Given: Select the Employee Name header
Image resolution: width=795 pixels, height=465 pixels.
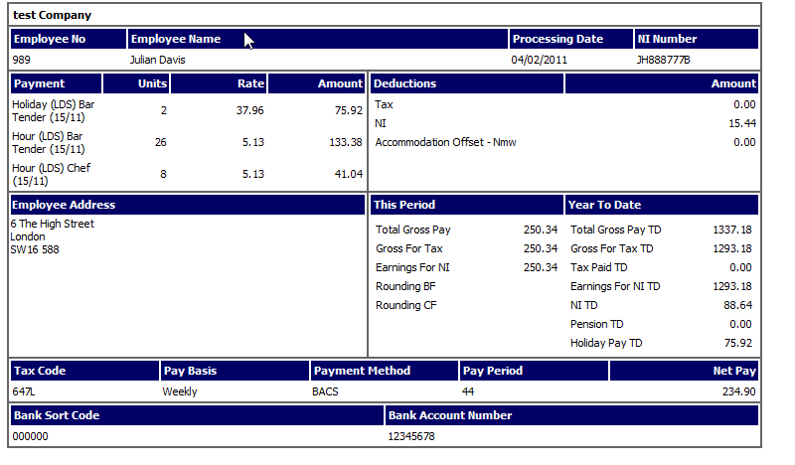Looking at the screenshot, I should point(317,39).
